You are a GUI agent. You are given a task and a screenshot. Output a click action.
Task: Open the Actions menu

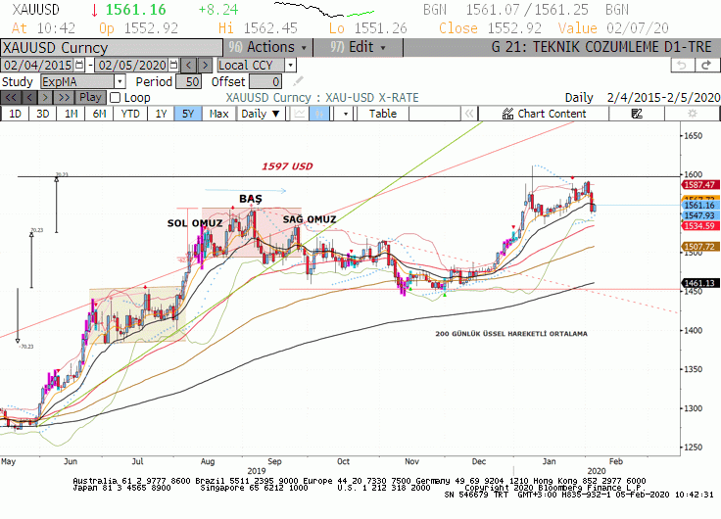coord(267,47)
